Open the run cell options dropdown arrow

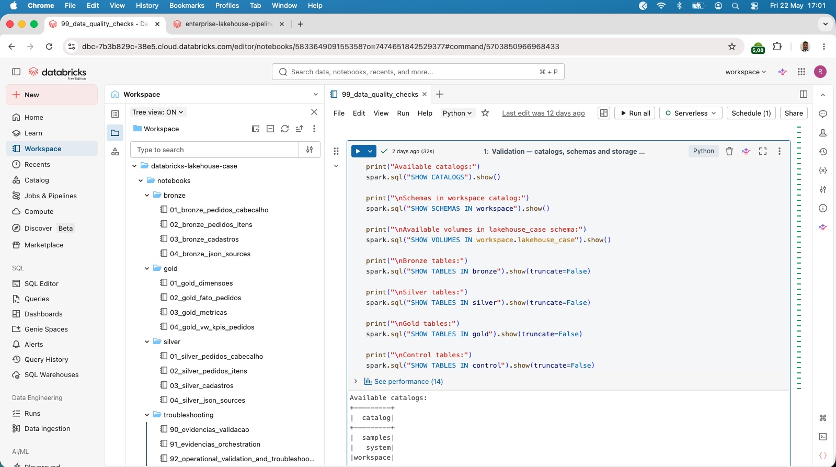(370, 151)
